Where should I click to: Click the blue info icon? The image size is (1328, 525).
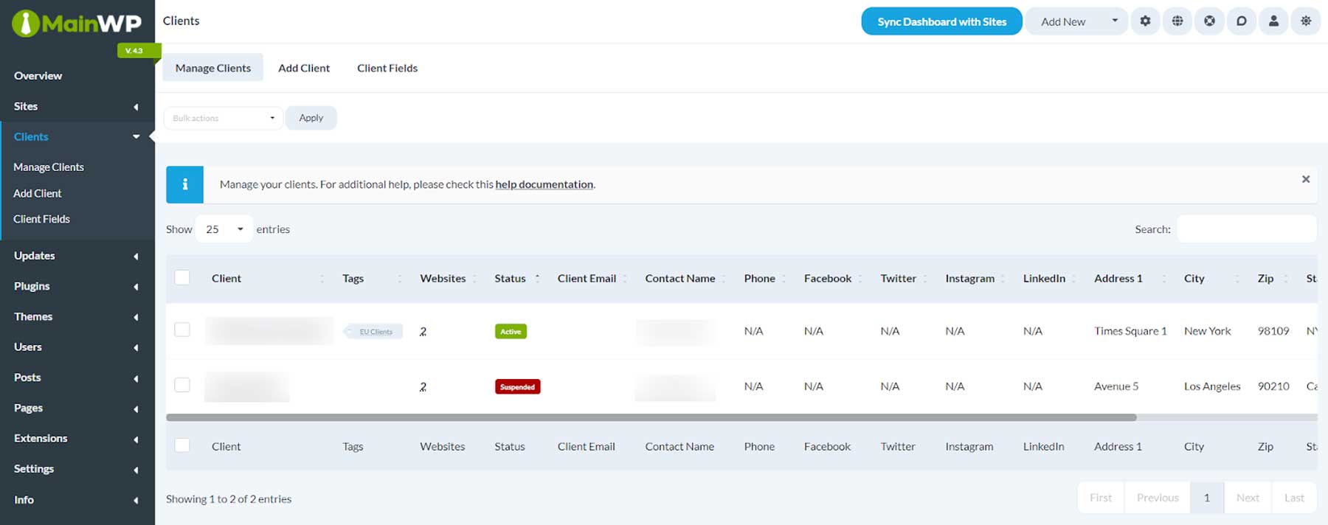pyautogui.click(x=184, y=184)
